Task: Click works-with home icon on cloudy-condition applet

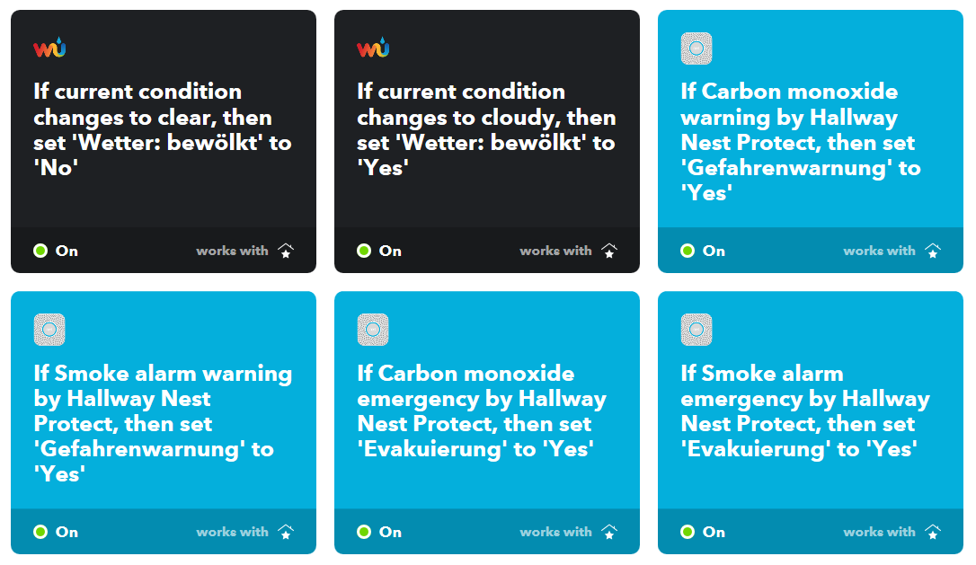Action: [609, 251]
